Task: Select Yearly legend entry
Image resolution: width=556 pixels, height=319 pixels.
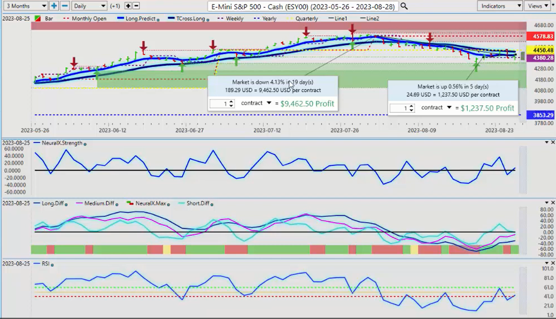Action: pos(265,19)
